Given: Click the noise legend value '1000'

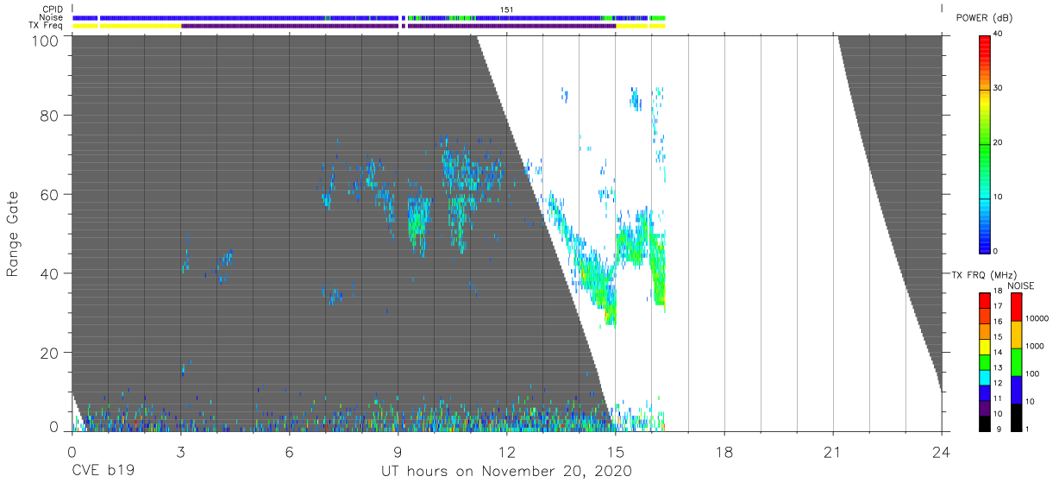Looking at the screenshot, I should coord(1036,346).
